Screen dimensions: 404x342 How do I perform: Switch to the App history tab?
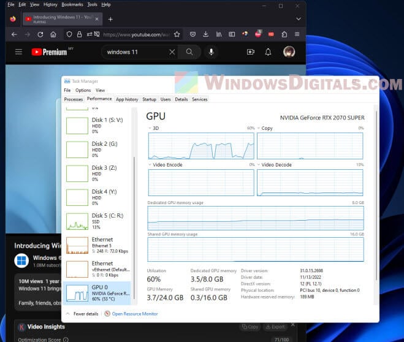point(127,99)
